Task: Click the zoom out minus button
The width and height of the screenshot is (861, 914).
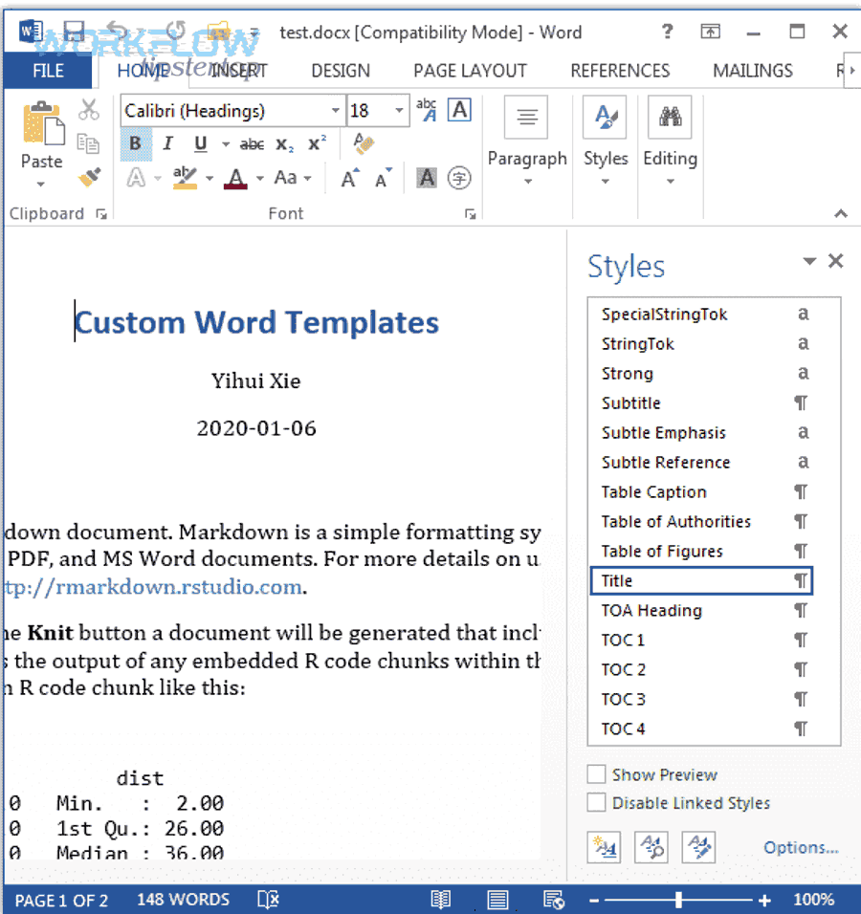Action: click(593, 900)
